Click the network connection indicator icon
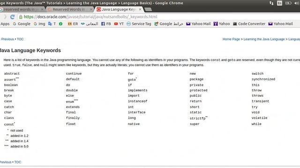Viewport: 300px width, 168px height. pyautogui.click(x=271, y=3)
